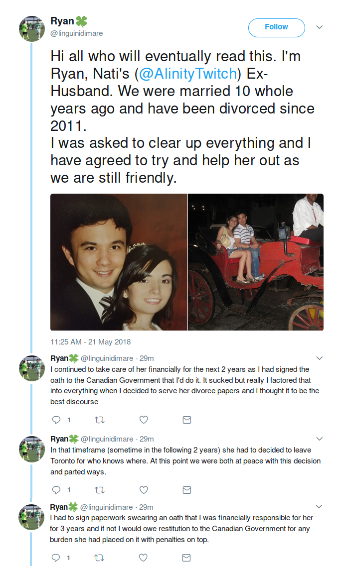This screenshot has height=566, width=344.
Task: Reply to the tweet about leaving Toronto
Action: (x=56, y=490)
